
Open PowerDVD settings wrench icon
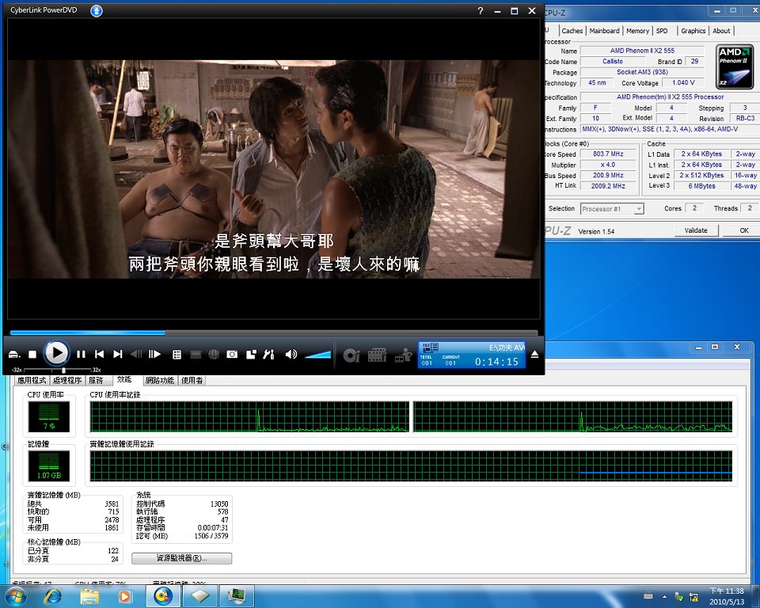point(268,355)
